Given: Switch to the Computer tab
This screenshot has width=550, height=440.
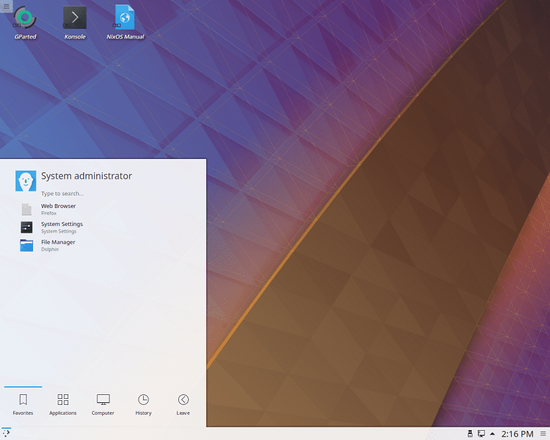Looking at the screenshot, I should 103,404.
